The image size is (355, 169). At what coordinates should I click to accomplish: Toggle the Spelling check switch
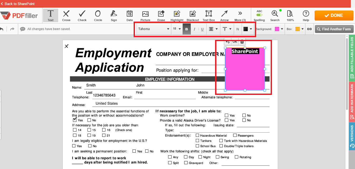tap(259, 15)
